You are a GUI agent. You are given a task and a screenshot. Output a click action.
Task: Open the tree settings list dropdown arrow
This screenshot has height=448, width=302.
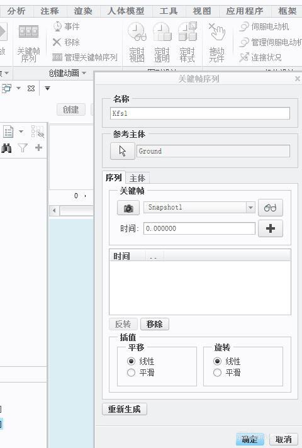pyautogui.click(x=21, y=132)
